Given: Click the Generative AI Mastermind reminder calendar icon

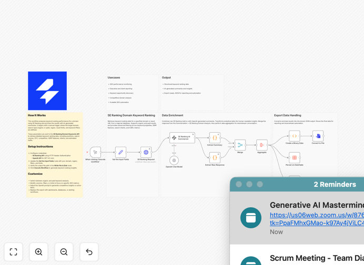Looking at the screenshot, I should [251, 218].
